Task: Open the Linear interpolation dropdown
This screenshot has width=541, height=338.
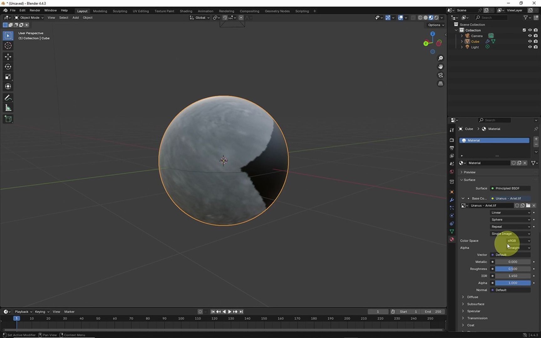Action: [510, 213]
